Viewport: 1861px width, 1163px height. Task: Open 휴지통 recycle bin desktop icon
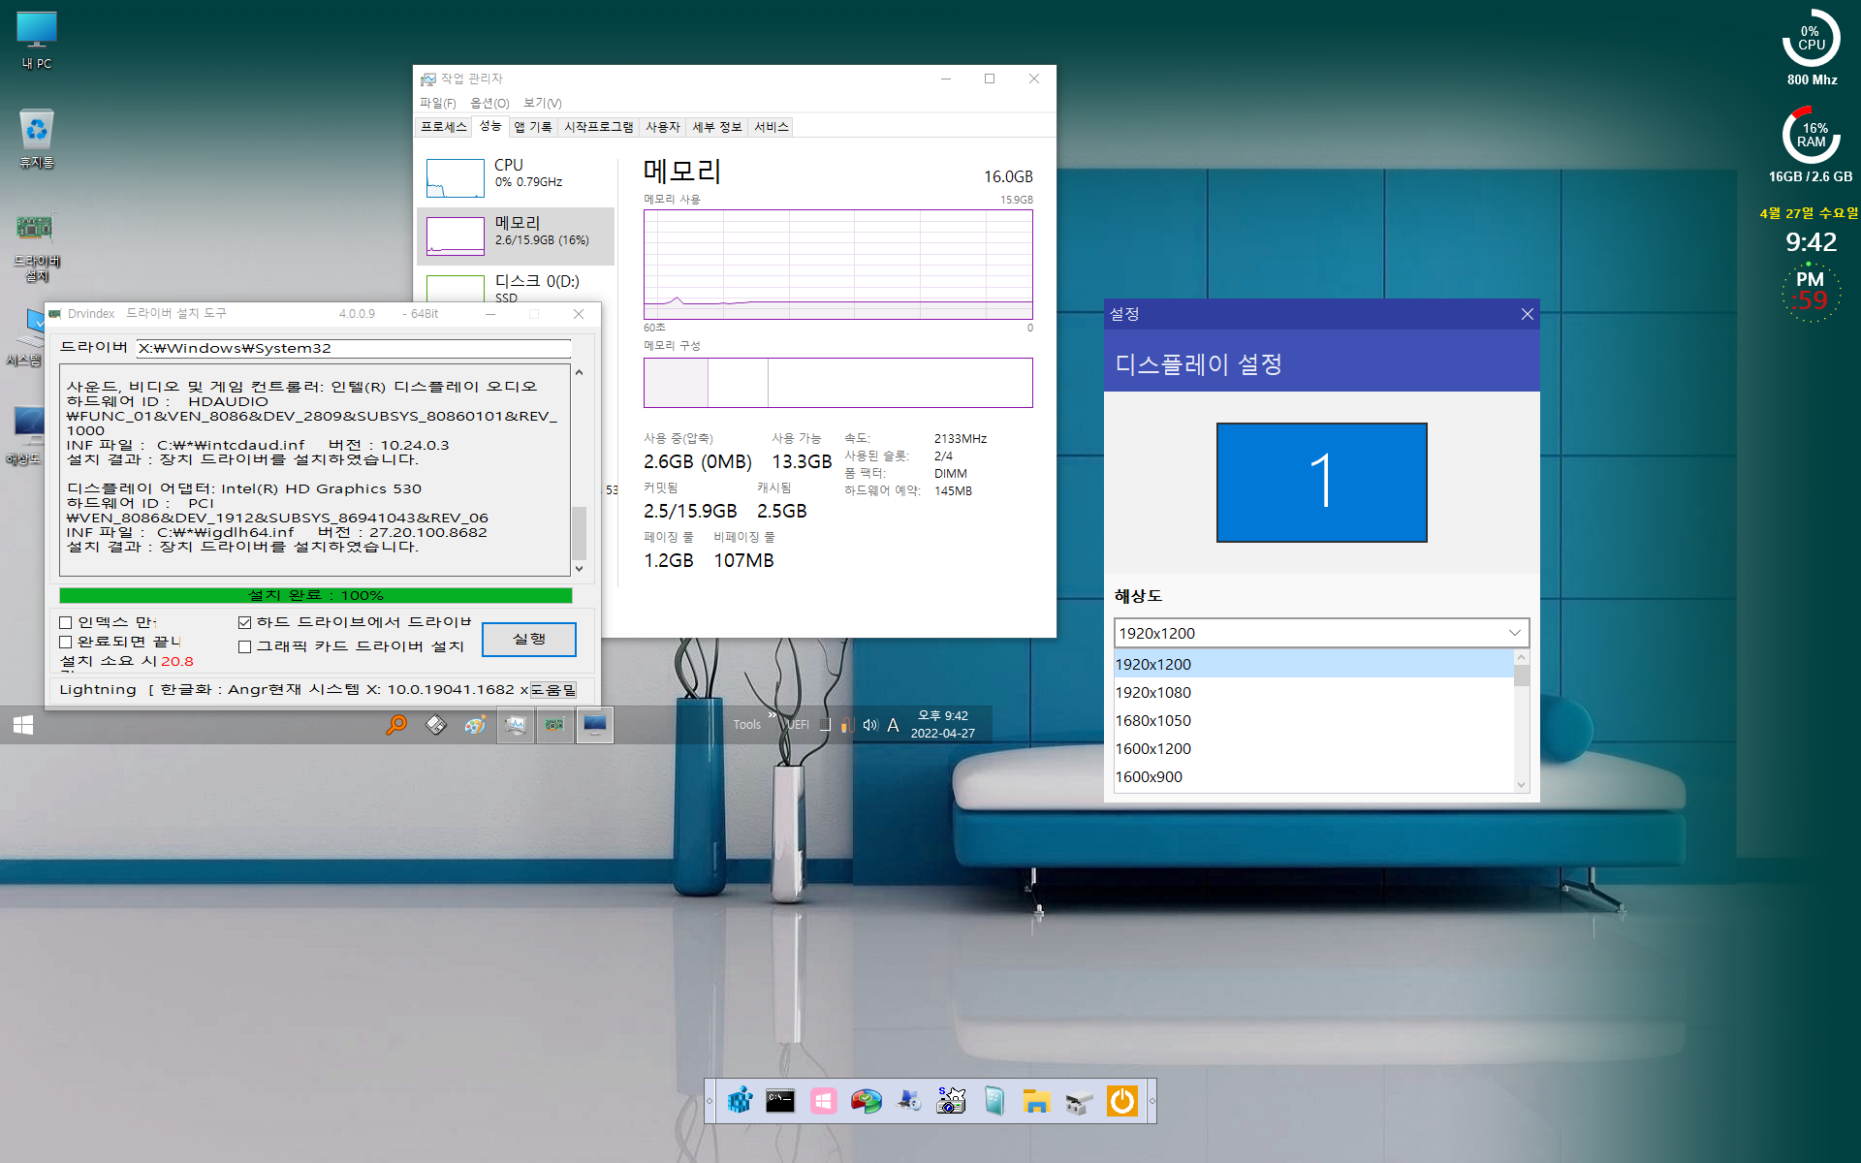pyautogui.click(x=37, y=139)
